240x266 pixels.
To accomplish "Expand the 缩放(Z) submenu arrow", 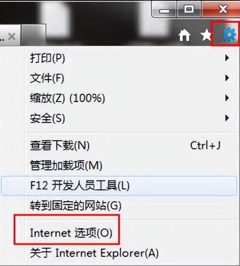I will coord(227,98).
